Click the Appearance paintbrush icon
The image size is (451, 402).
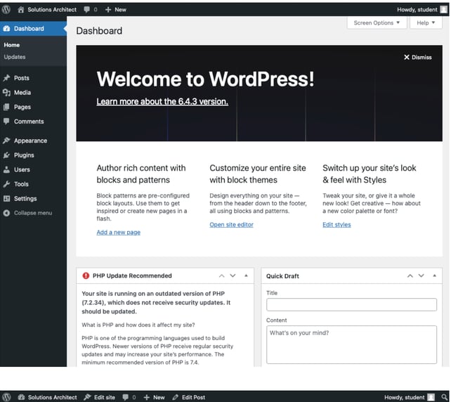(6, 141)
